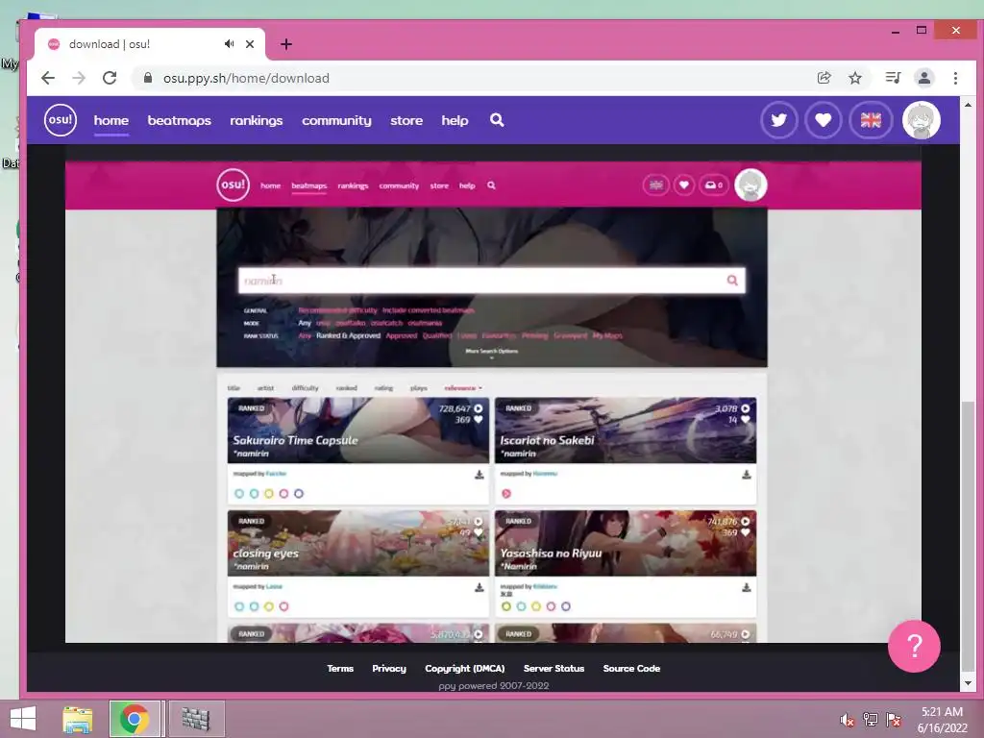The width and height of the screenshot is (984, 738).
Task: Click the page's vertical scrollbar thumb
Action: (x=968, y=534)
